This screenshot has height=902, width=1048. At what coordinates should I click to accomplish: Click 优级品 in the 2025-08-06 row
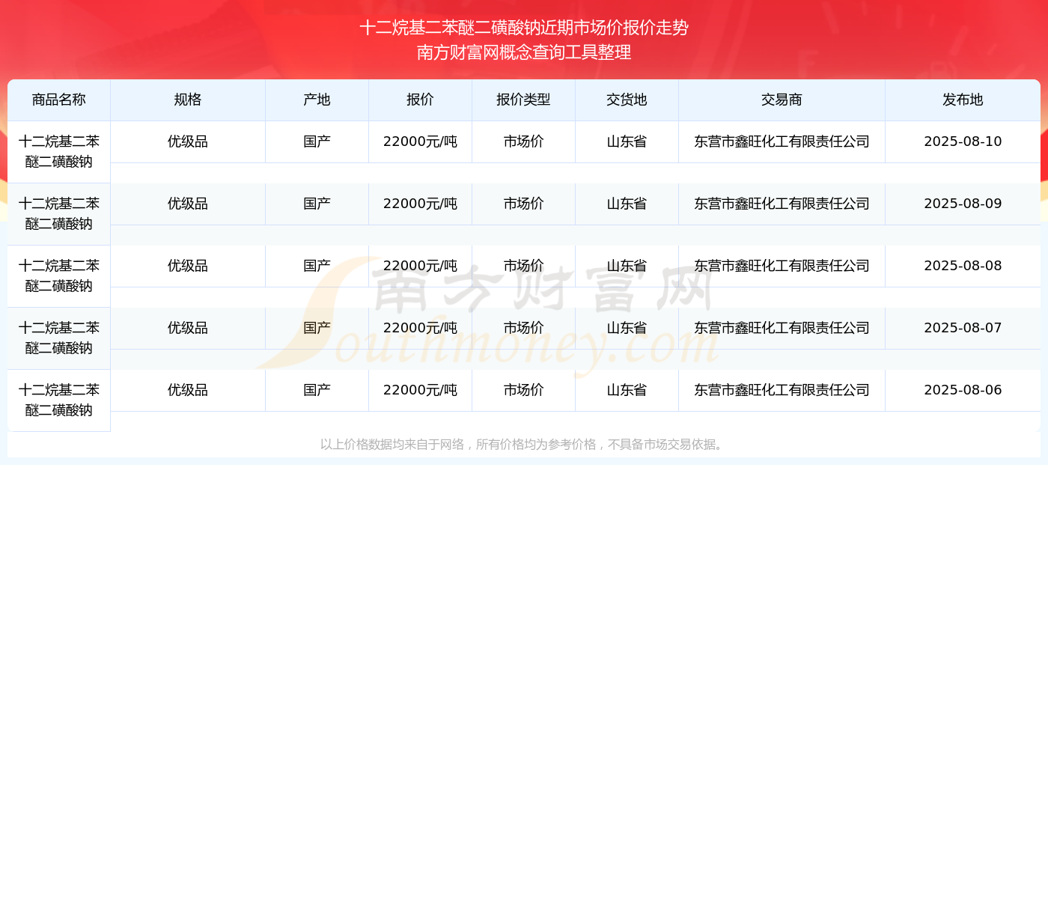(188, 390)
